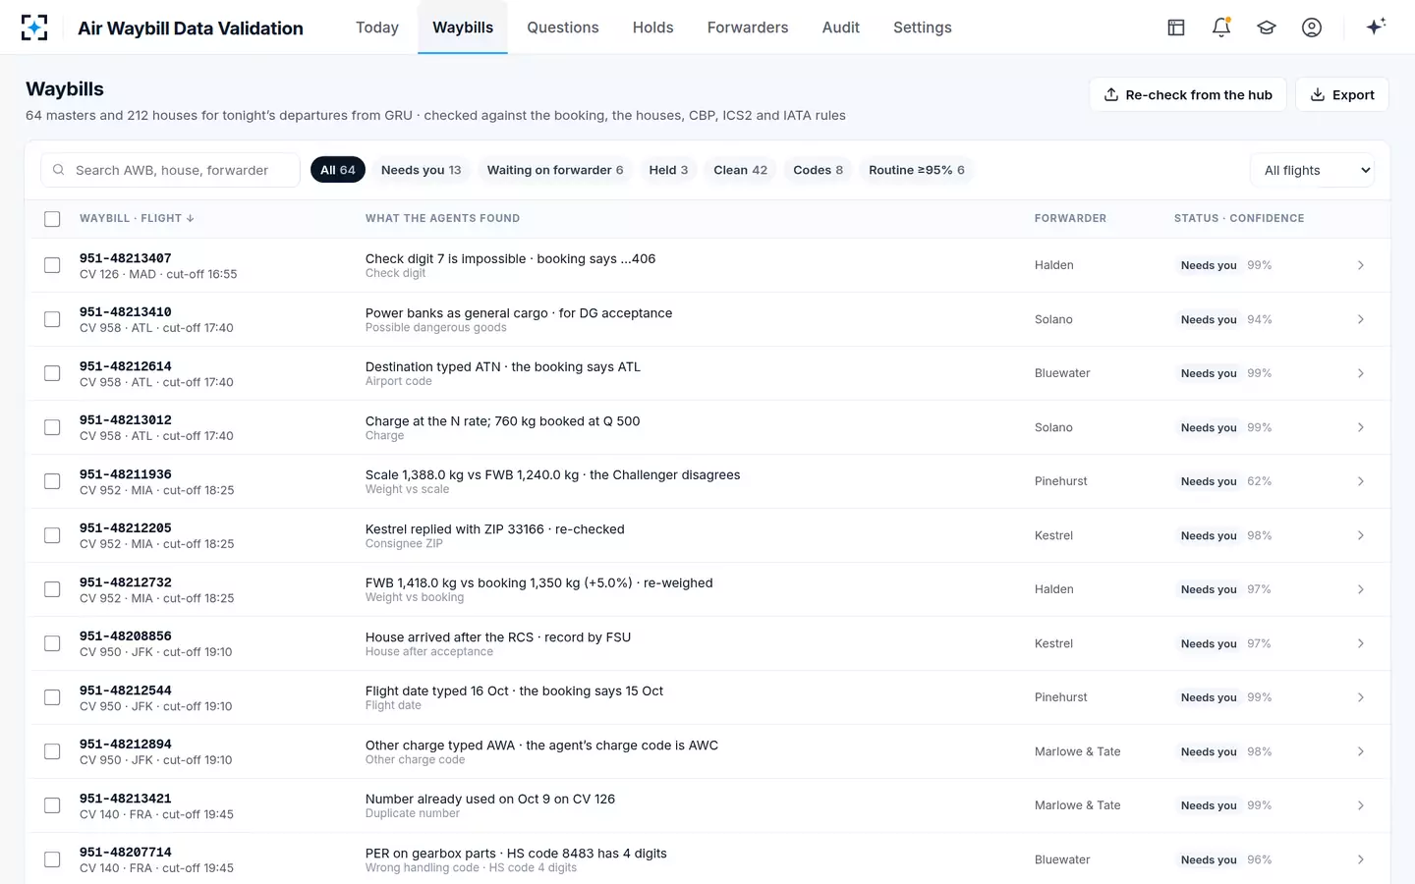Viewport: 1415px width, 884px height.
Task: Filter by Waiting on forwarder 6
Action: pos(555,170)
